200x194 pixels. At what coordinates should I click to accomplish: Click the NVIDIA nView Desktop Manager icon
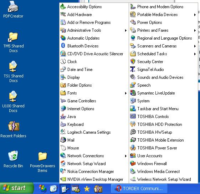63,179
